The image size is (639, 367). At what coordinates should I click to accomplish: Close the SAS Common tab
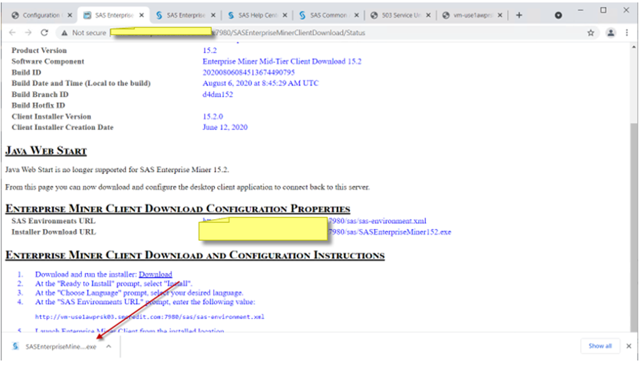pyautogui.click(x=357, y=15)
